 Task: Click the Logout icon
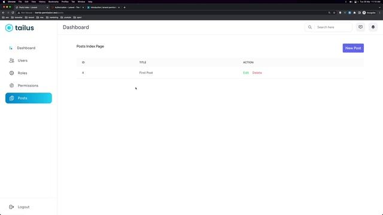[11, 207]
